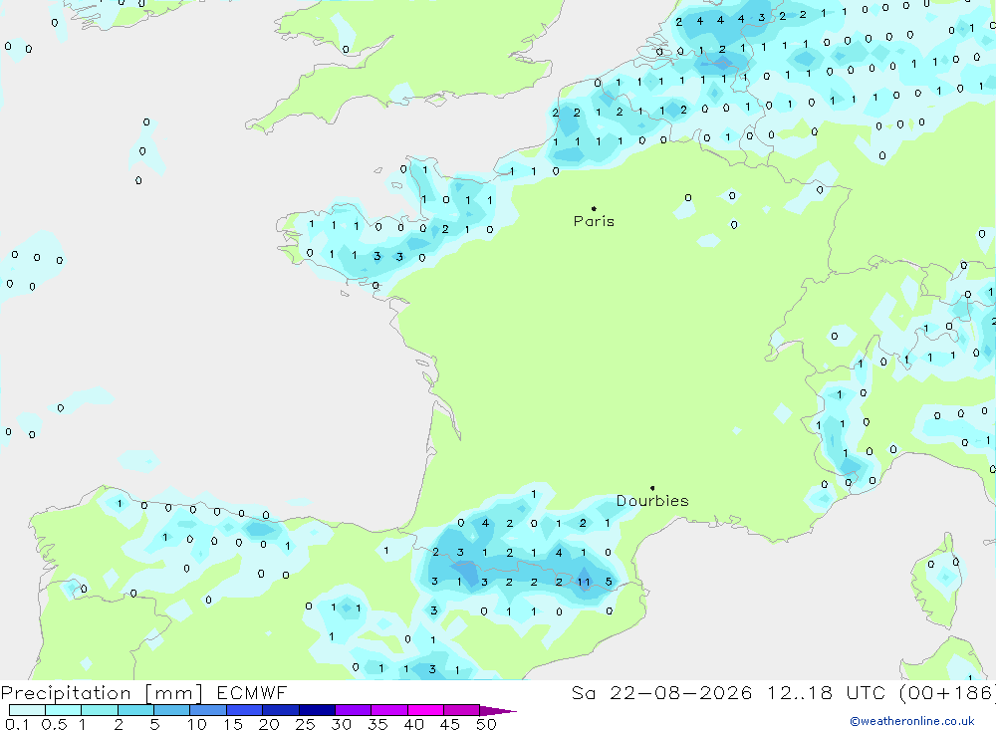
Task: Select the 15–20 mm legend swatch
Action: 245,710
